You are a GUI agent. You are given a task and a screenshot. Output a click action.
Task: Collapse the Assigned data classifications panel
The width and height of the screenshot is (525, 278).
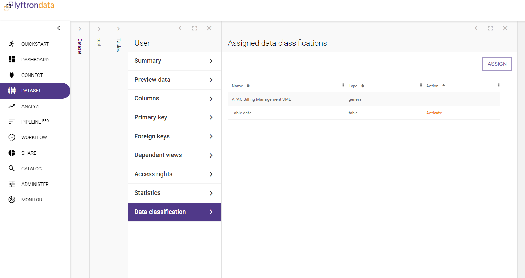(476, 28)
